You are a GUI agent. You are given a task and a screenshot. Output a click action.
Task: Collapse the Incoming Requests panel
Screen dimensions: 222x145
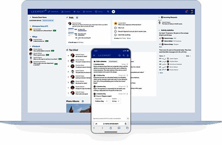coord(159,17)
